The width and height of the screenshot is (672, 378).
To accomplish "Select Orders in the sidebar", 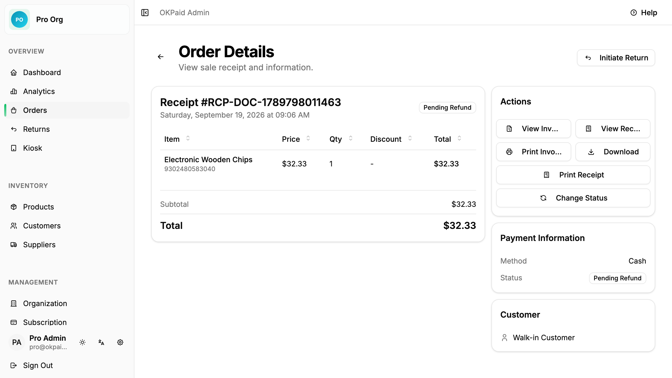I will (x=67, y=110).
